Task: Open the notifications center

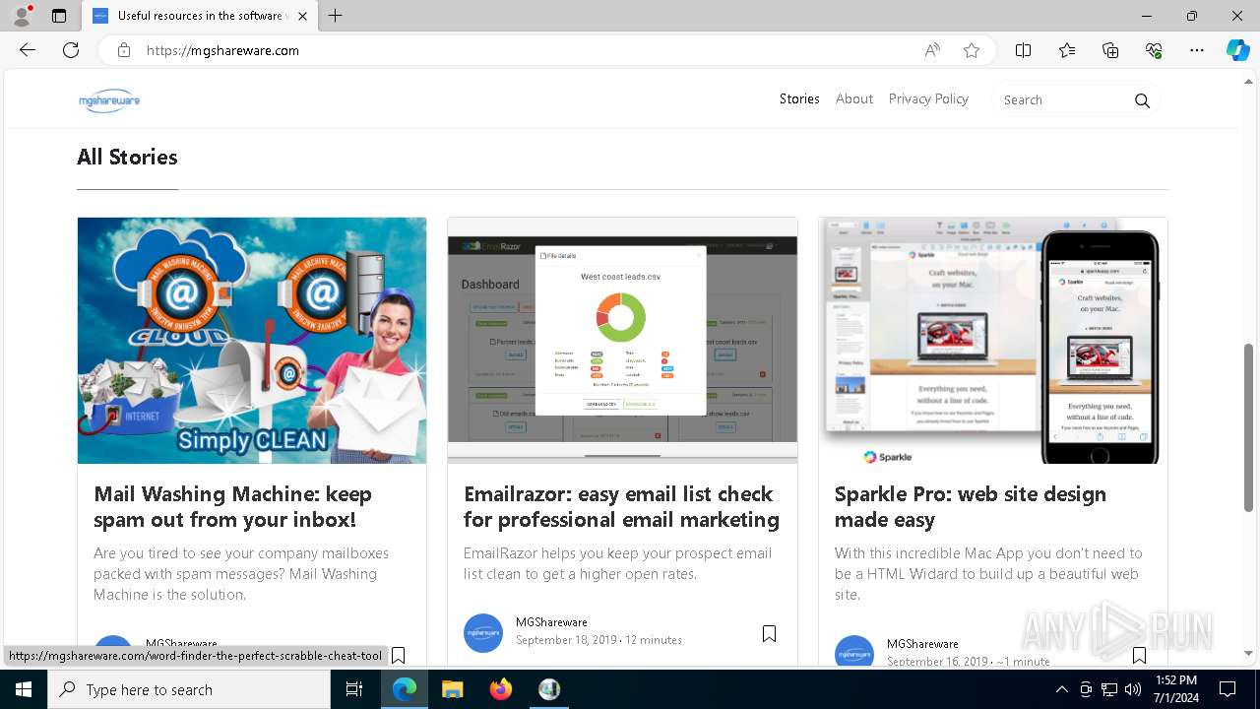Action: tap(1228, 689)
